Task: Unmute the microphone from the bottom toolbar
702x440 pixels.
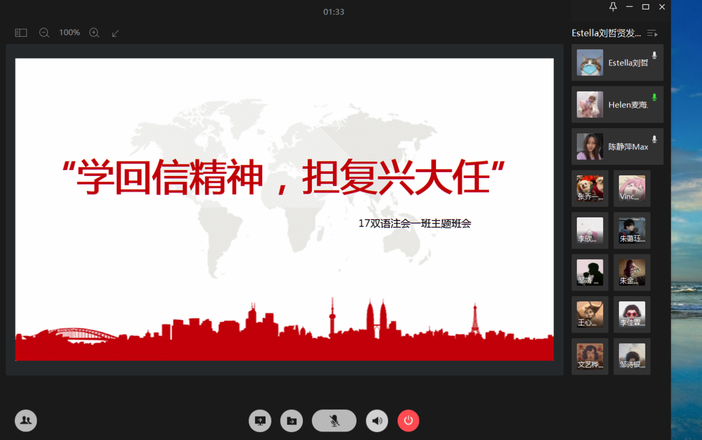Action: pyautogui.click(x=334, y=421)
